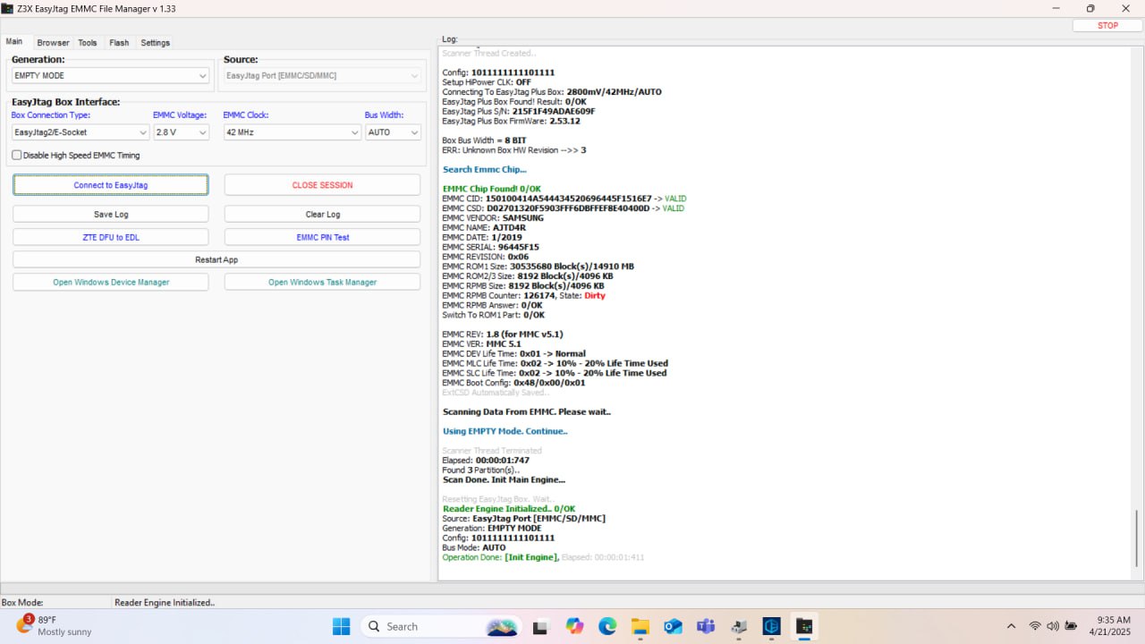
Task: Click 'Scan Done. Init Main Engine...' log line
Action: click(504, 479)
